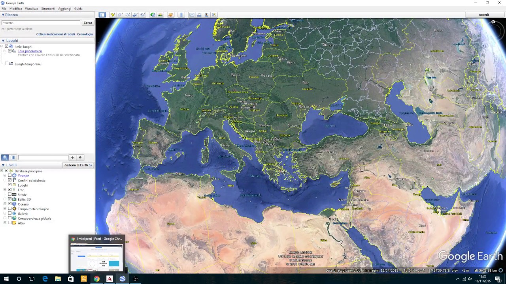Open File Explorer from the taskbar
Image resolution: width=506 pixels, height=284 pixels.
58,279
